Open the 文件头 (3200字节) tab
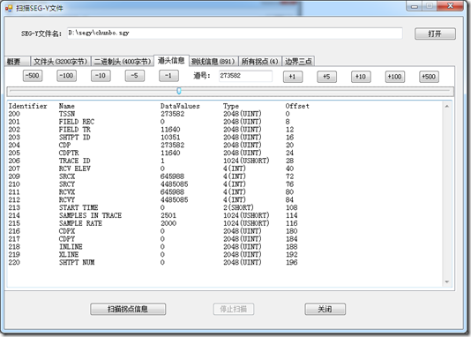This screenshot has width=471, height=337. (60, 61)
